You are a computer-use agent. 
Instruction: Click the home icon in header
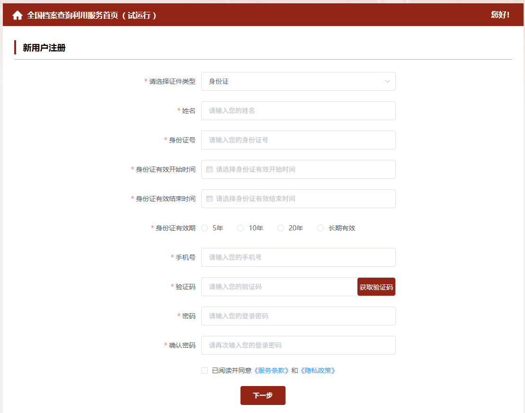coord(18,15)
